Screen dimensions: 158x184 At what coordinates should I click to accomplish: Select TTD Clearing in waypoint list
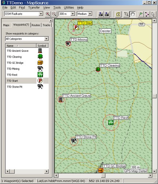(x=14, y=57)
